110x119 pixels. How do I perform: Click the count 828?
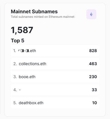click(93, 51)
